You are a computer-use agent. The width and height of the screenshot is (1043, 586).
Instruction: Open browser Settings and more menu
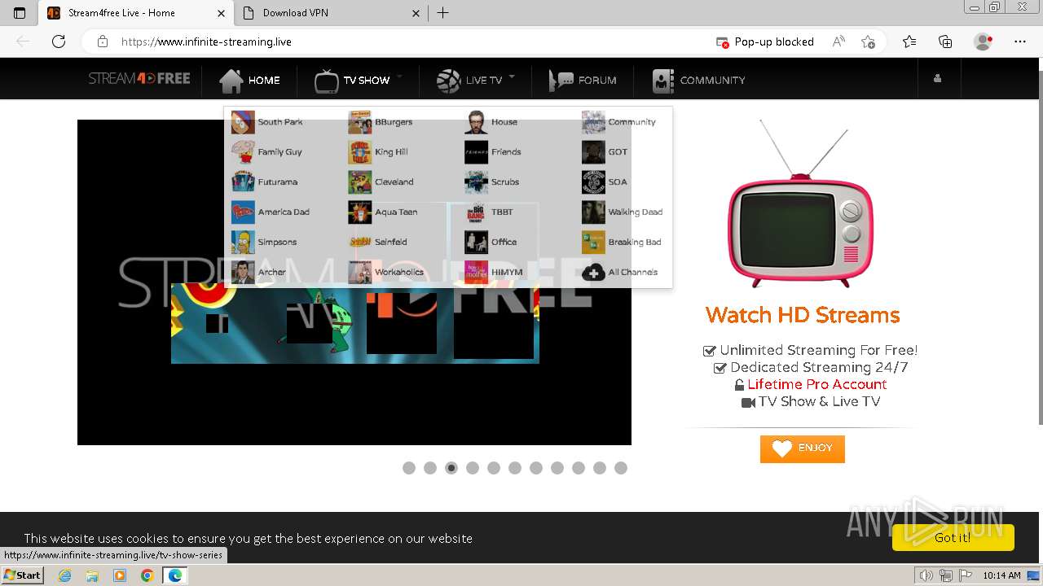pos(1020,42)
